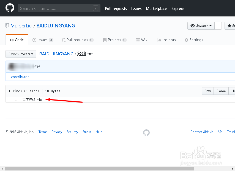Click the pull request tab icon
235x171 pixels.
tap(64, 40)
